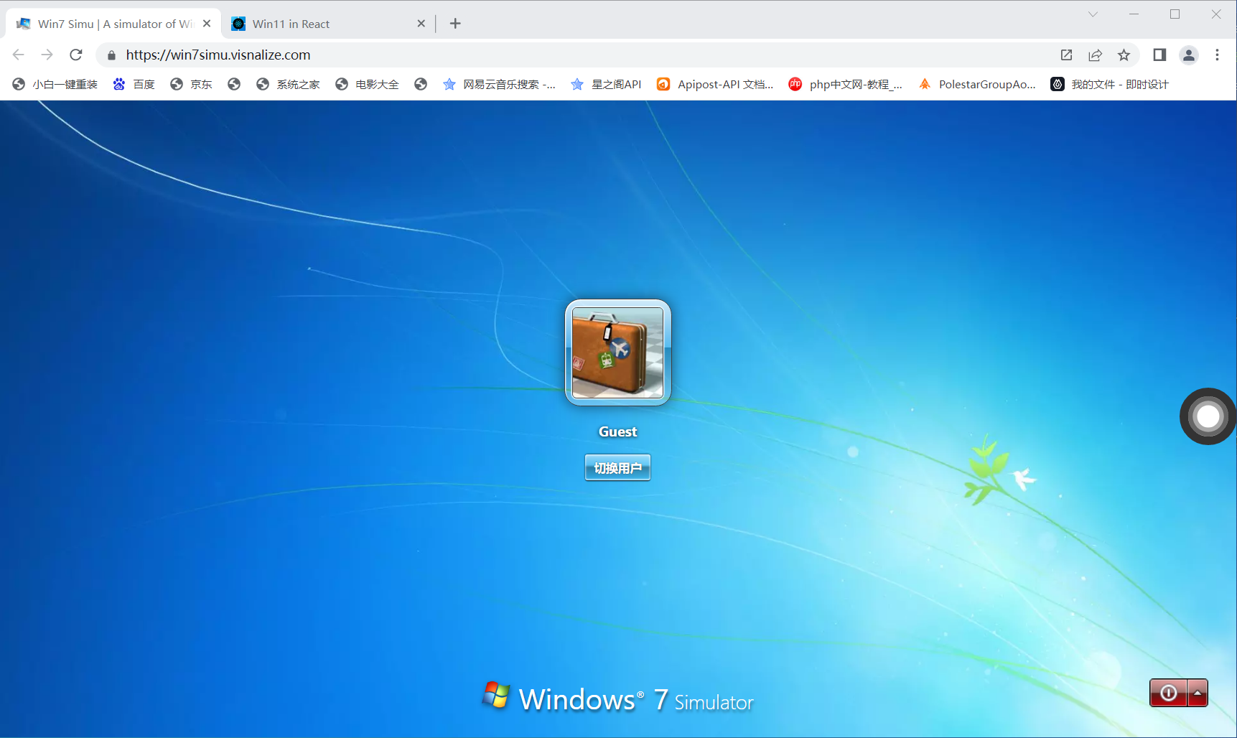
Task: Close the Win11 in React tab
Action: point(421,24)
